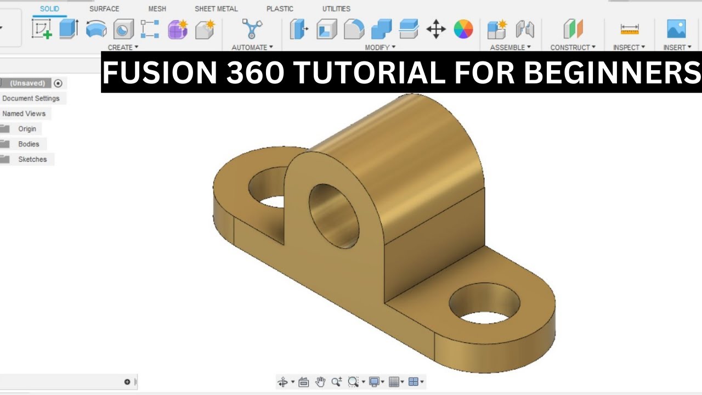Click the Zoom Window icon
This screenshot has width=702, height=395.
click(x=353, y=382)
